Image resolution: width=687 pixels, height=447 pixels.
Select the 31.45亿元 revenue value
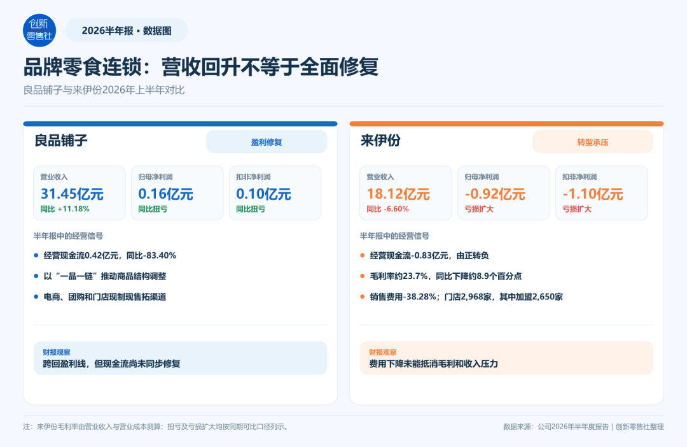pyautogui.click(x=72, y=194)
